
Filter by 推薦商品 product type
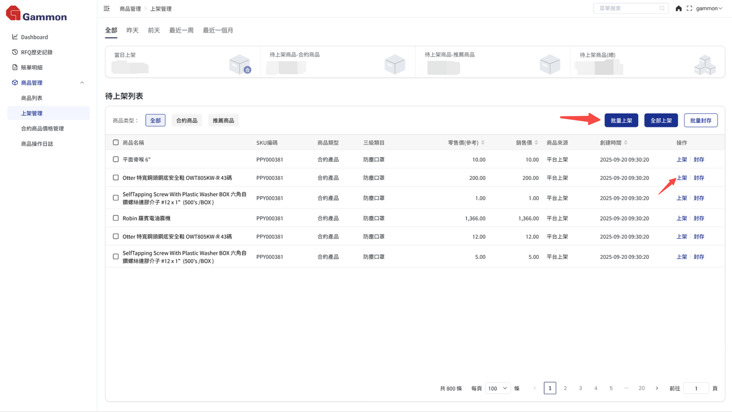click(223, 121)
